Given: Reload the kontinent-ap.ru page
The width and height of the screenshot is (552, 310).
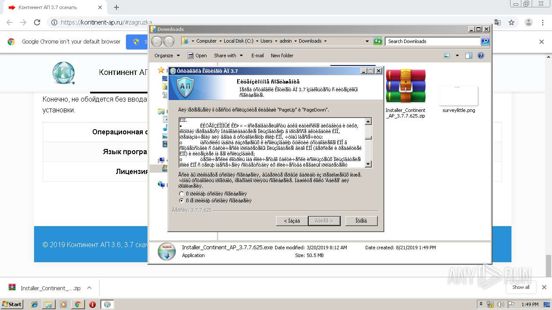Looking at the screenshot, I should pyautogui.click(x=37, y=22).
